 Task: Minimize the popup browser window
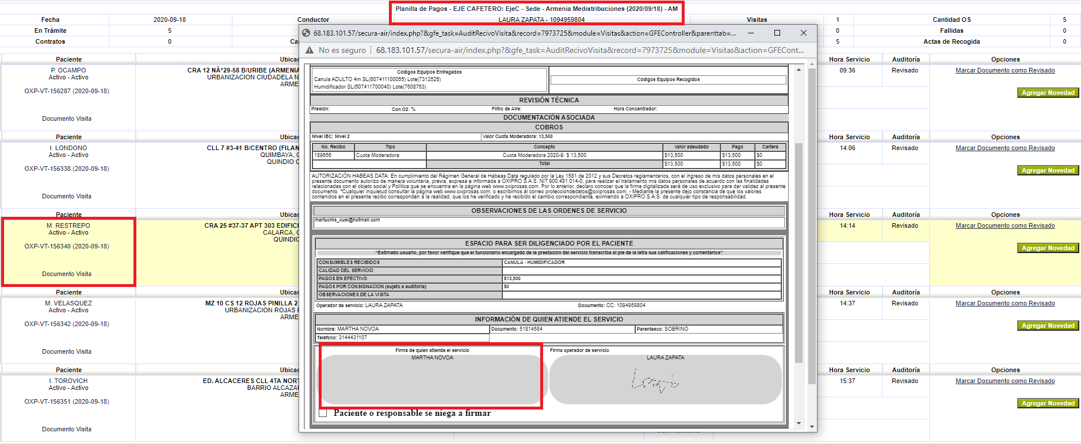[x=751, y=33]
